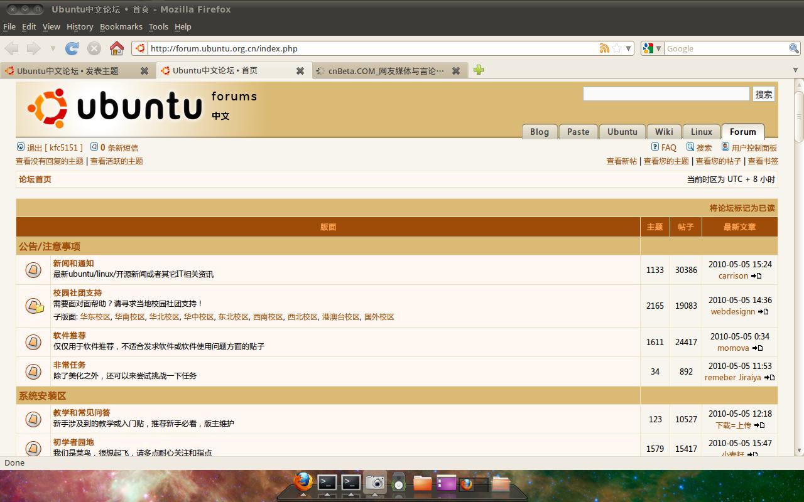Click the 将论坛标记为已读 link
Screen dimensions: 804x502
[742, 208]
